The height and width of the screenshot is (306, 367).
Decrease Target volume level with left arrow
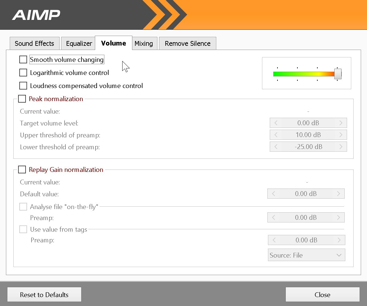pos(276,123)
